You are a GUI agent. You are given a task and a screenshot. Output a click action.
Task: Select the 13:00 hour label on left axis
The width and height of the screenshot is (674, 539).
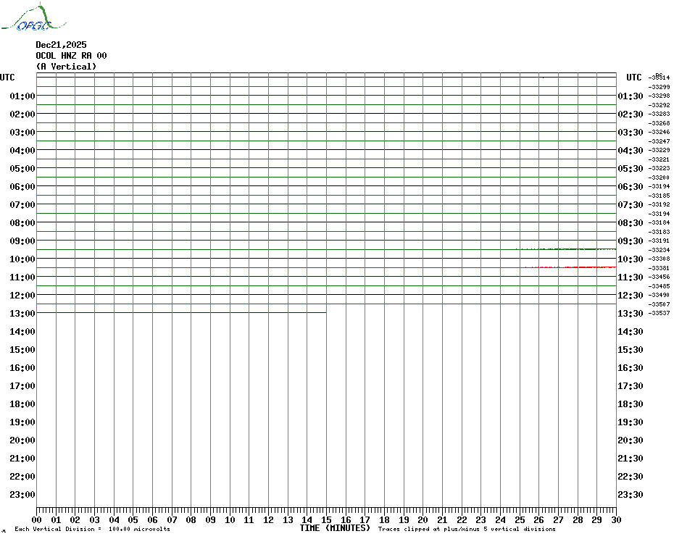tap(22, 314)
